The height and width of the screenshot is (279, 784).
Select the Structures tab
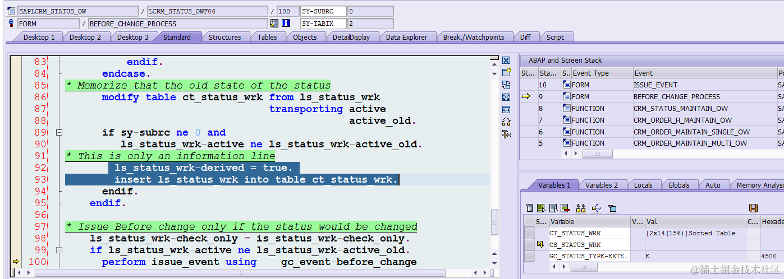coord(224,37)
